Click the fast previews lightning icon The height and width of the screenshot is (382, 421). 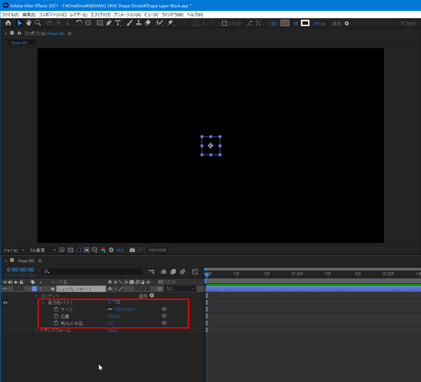62,250
